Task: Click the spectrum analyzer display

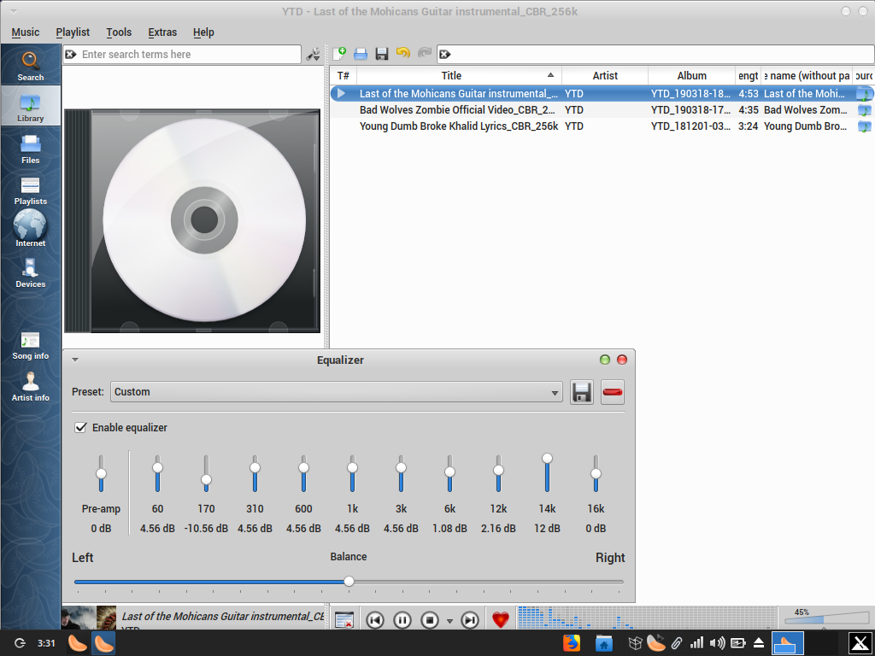Action: [x=647, y=618]
